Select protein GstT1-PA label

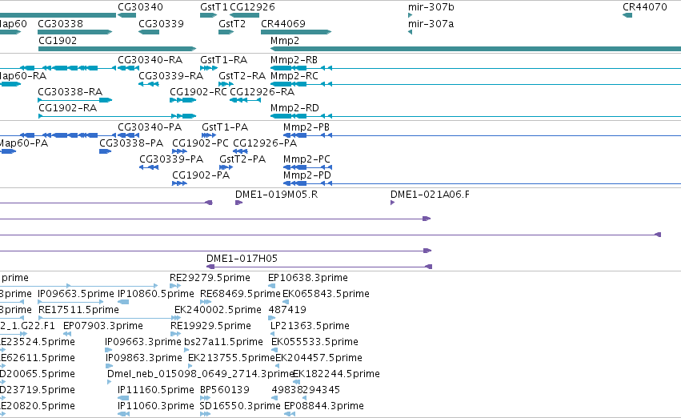[x=225, y=127]
